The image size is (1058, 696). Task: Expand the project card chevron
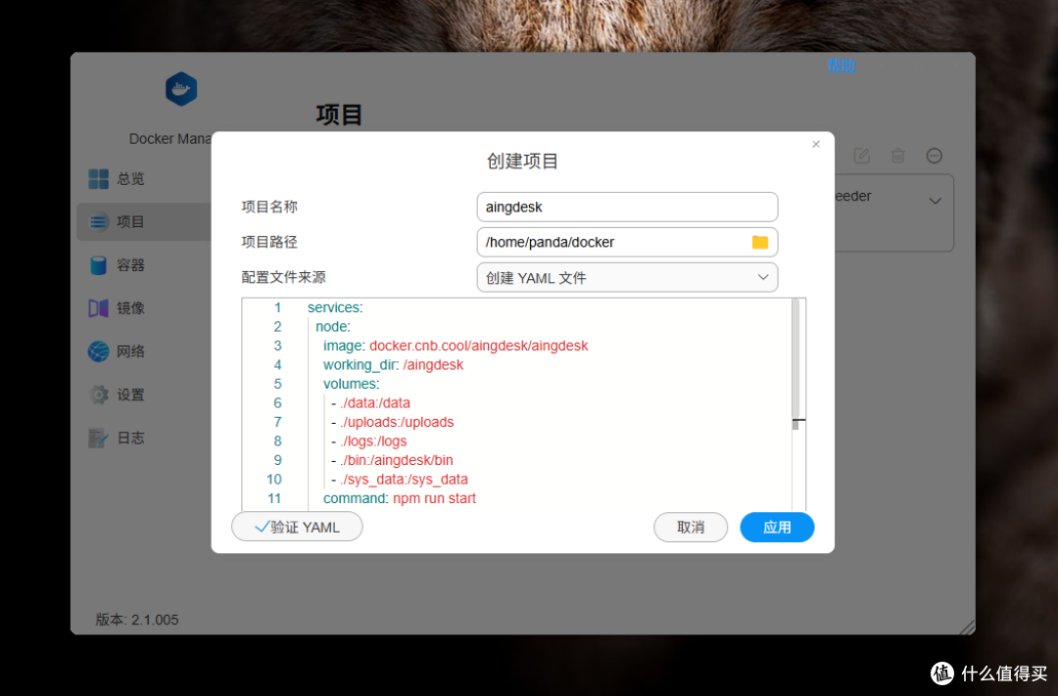(x=936, y=201)
